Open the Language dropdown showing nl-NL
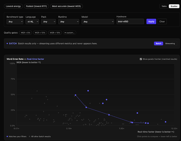 [x=32, y=22]
